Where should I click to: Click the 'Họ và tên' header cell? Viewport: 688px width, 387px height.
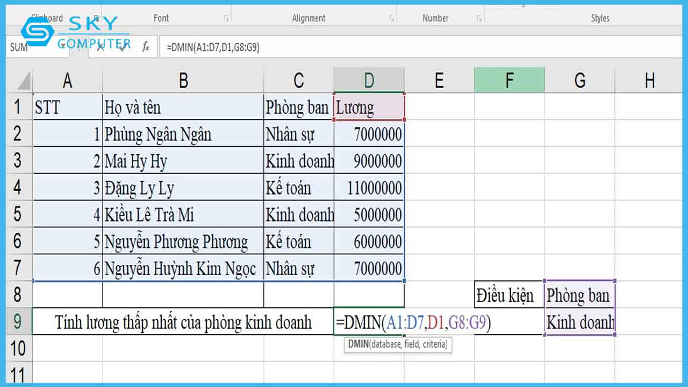183,107
